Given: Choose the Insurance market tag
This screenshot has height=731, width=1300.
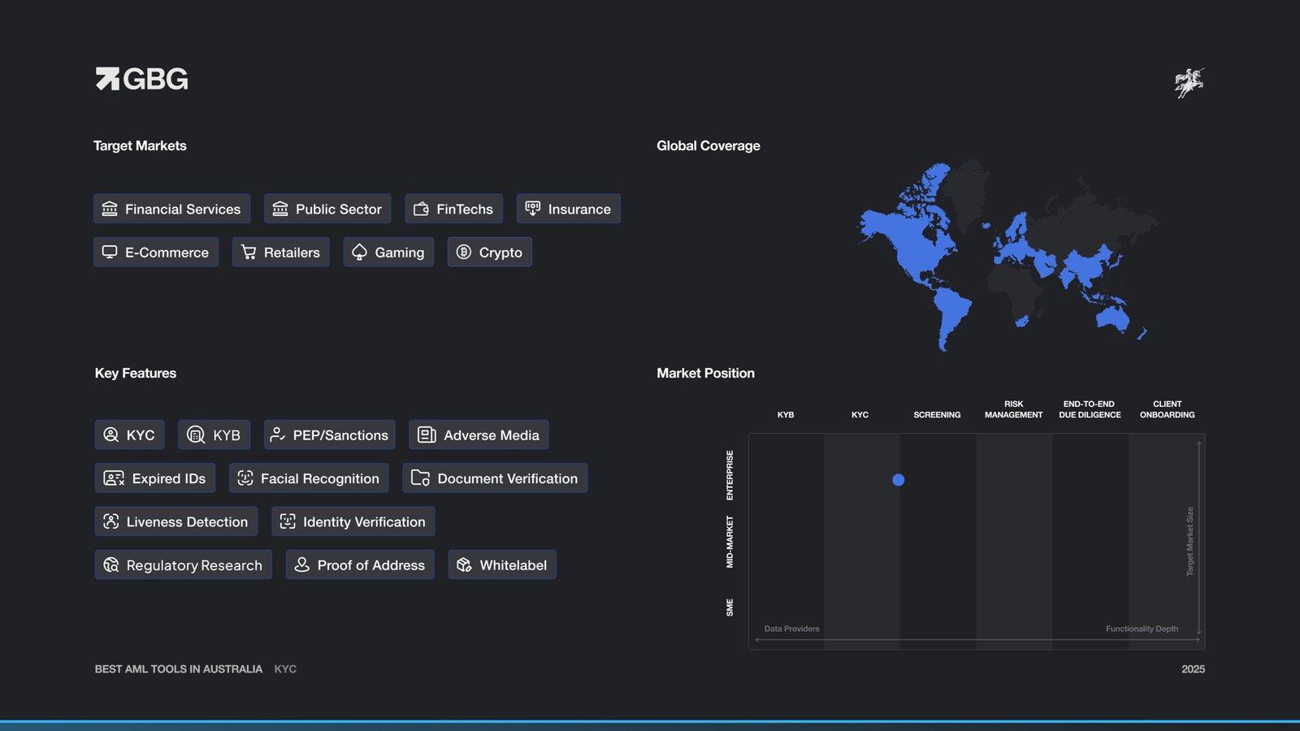Looking at the screenshot, I should 569,209.
